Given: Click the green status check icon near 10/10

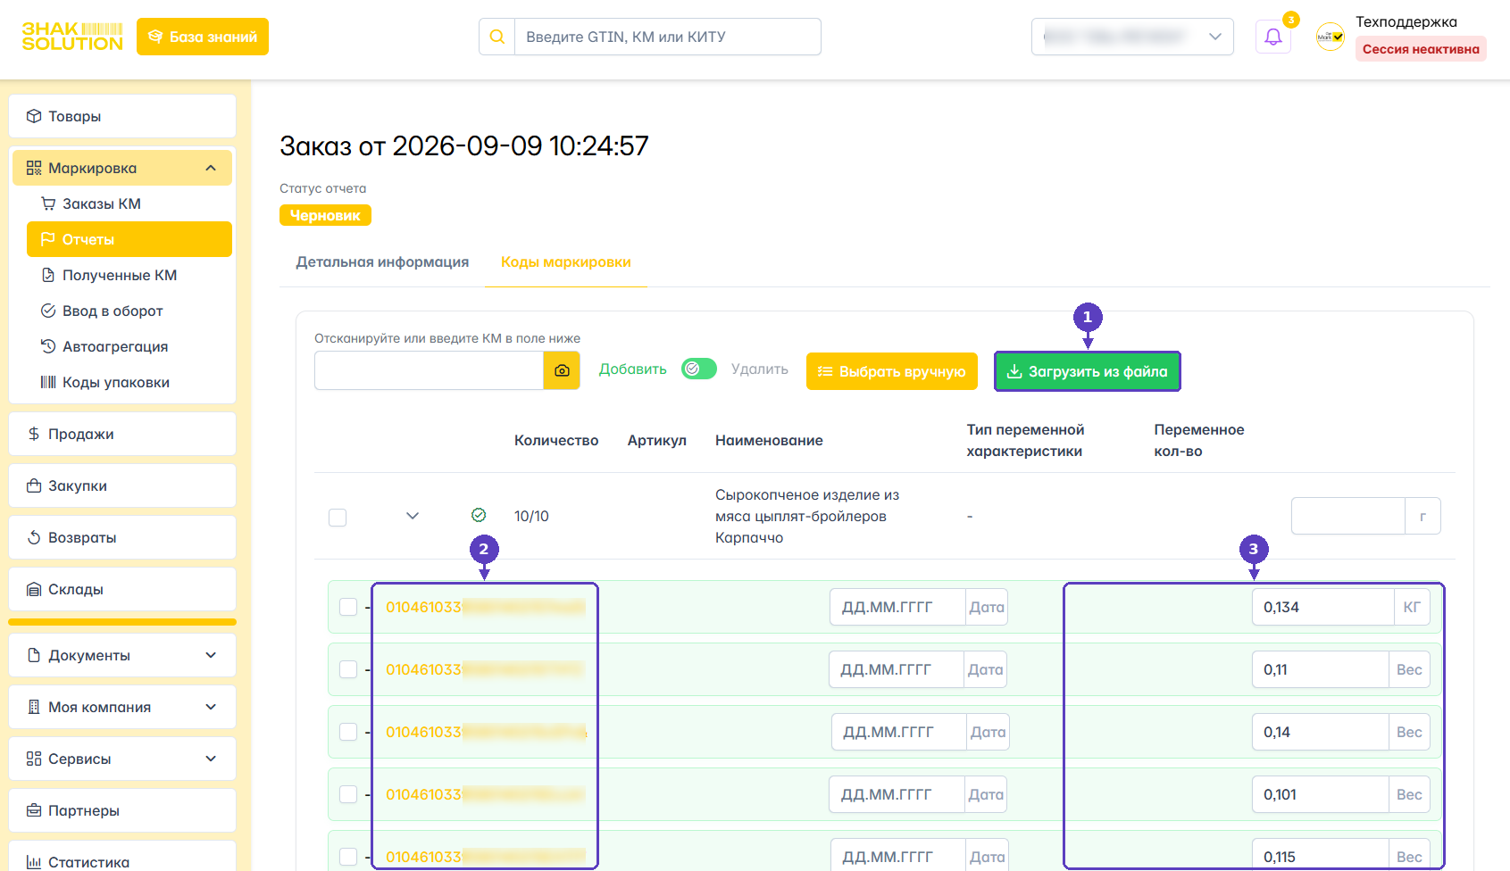Looking at the screenshot, I should coord(479,515).
